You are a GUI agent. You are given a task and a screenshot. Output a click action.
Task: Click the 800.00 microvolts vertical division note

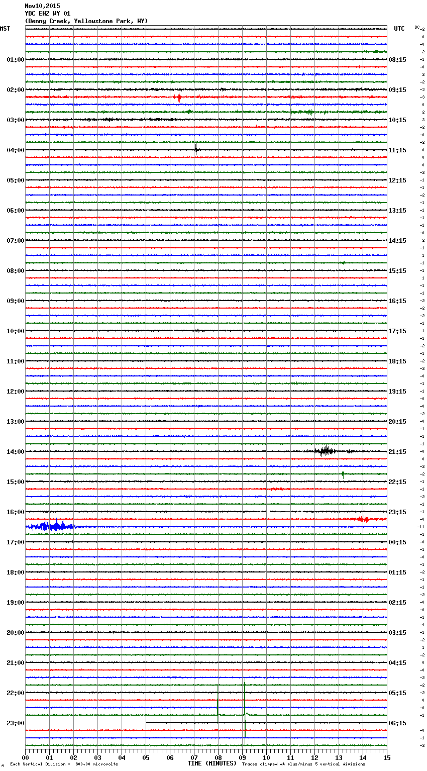click(64, 764)
